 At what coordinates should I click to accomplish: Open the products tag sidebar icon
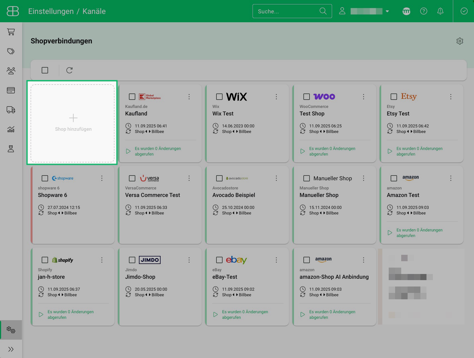(x=11, y=51)
